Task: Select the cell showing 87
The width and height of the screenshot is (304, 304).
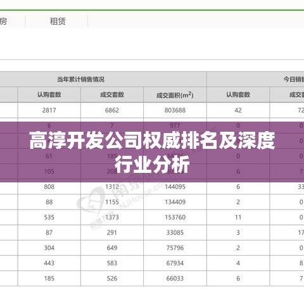Action: click(49, 232)
